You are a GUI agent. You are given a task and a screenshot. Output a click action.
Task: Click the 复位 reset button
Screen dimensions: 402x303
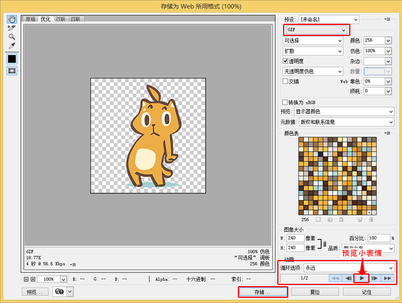(315, 292)
